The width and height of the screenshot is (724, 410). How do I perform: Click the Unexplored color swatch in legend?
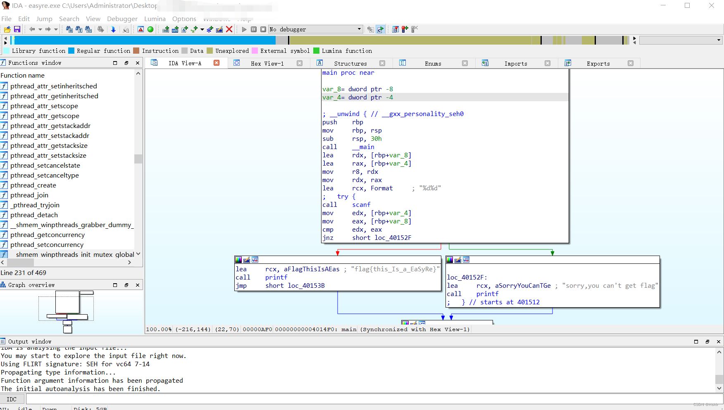pyautogui.click(x=210, y=51)
